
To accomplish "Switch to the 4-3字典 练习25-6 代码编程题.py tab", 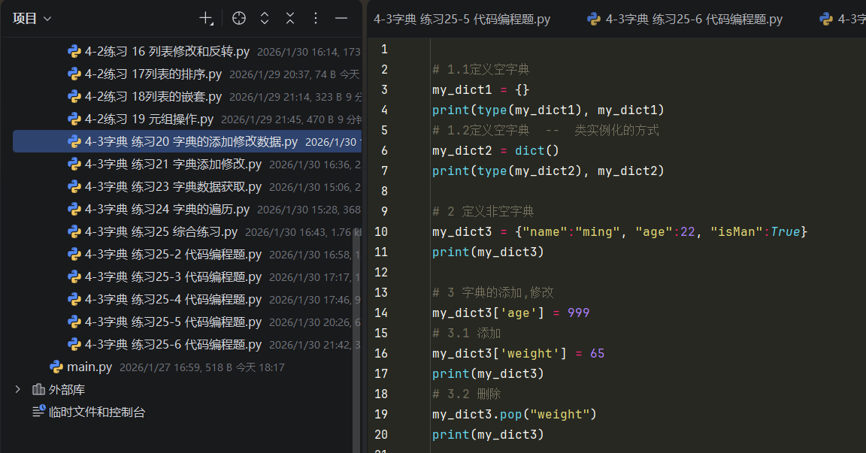I will pyautogui.click(x=685, y=20).
